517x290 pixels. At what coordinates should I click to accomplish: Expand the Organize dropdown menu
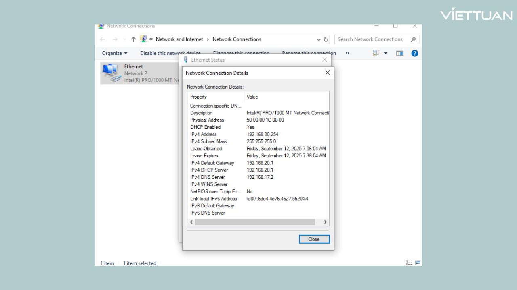point(114,53)
